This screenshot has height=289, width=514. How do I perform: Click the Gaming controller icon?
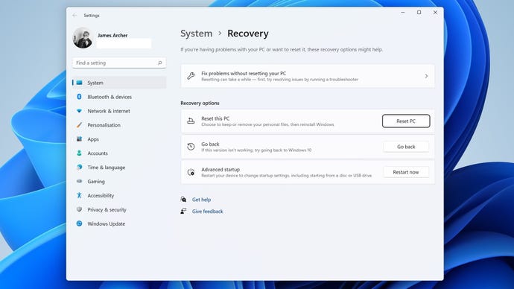coord(79,181)
